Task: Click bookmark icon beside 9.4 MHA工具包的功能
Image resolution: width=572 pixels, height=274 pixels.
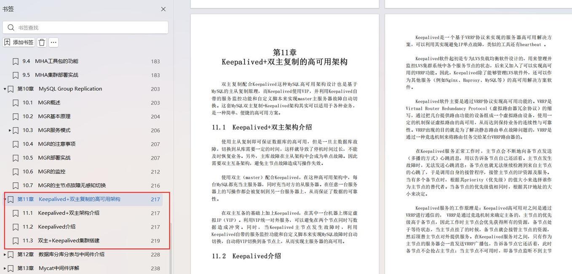Action: 16,61
